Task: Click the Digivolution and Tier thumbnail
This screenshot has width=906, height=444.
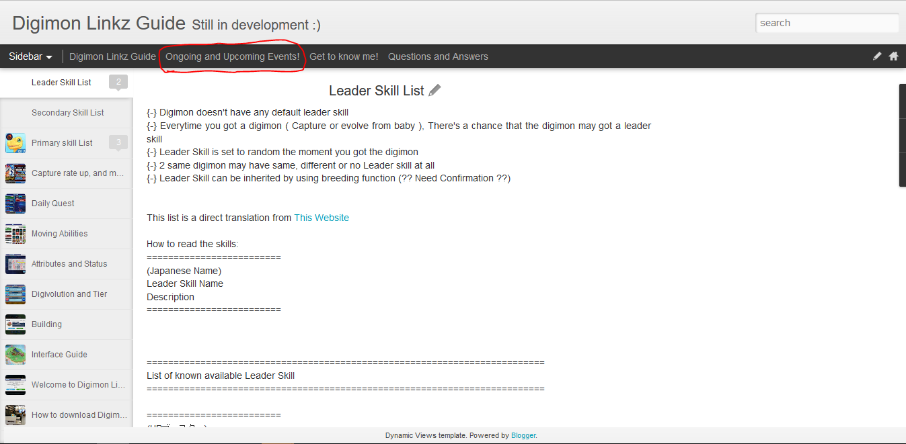Action: tap(15, 294)
